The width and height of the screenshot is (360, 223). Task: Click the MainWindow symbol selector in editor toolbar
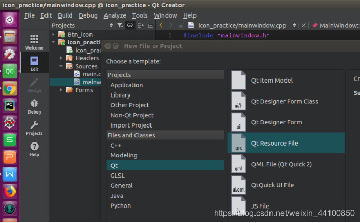[336, 25]
